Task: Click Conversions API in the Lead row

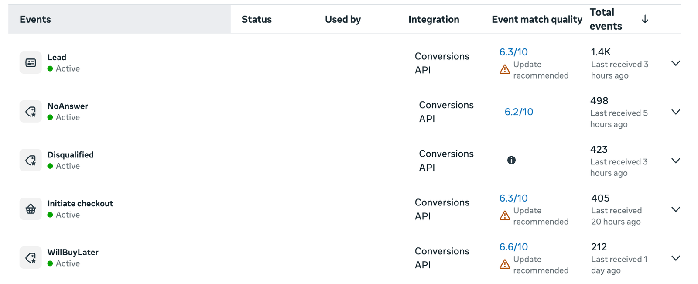Action: click(442, 63)
